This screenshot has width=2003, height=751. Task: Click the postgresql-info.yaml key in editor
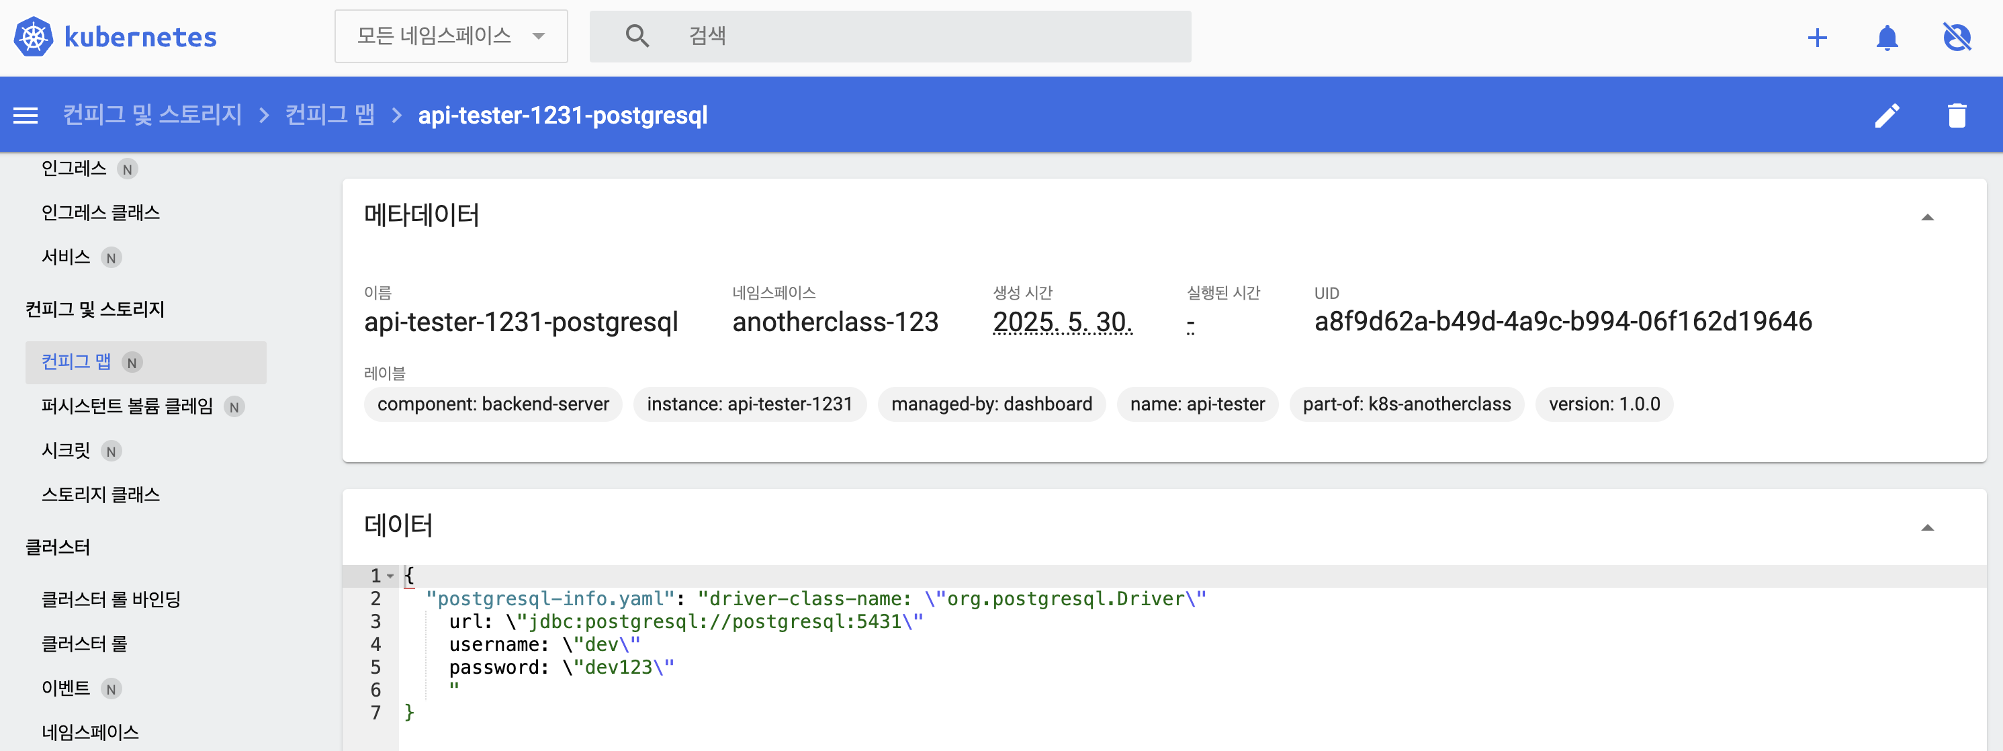551,599
